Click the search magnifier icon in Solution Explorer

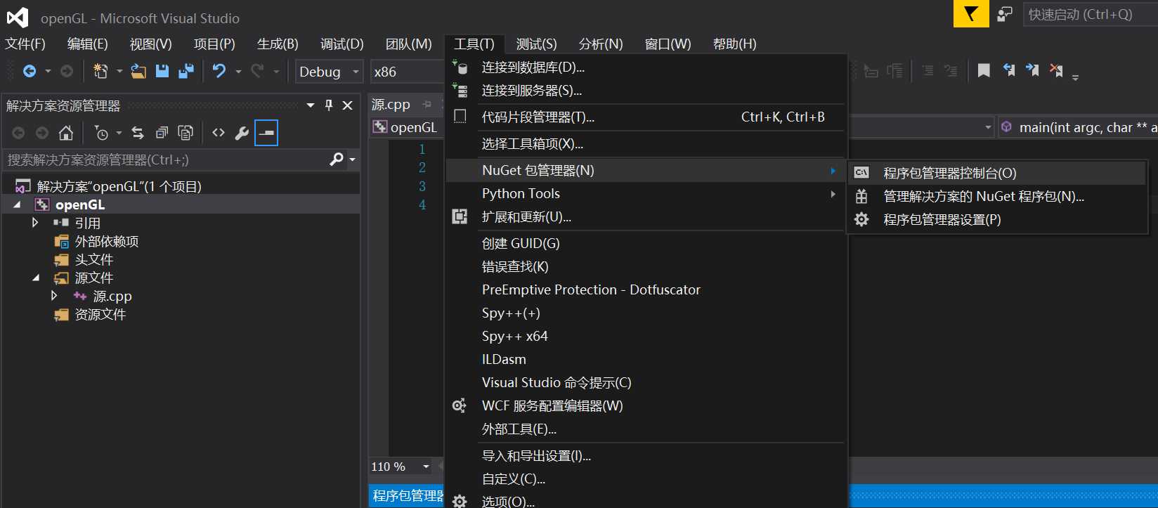coord(337,159)
